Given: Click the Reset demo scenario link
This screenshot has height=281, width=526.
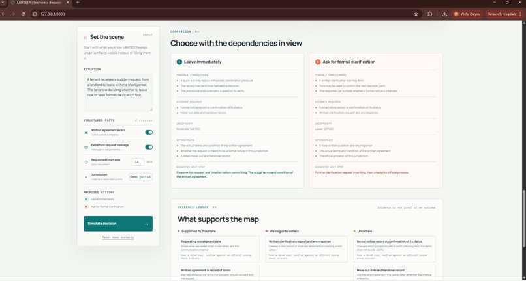Looking at the screenshot, I should (x=118, y=237).
